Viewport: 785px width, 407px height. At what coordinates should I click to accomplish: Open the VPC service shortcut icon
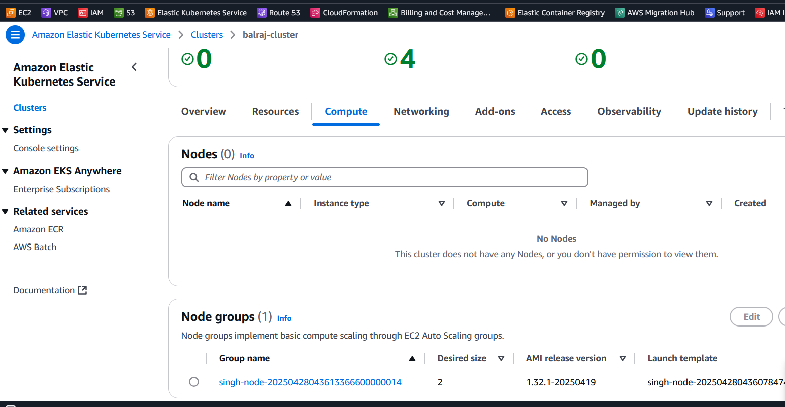(x=46, y=13)
